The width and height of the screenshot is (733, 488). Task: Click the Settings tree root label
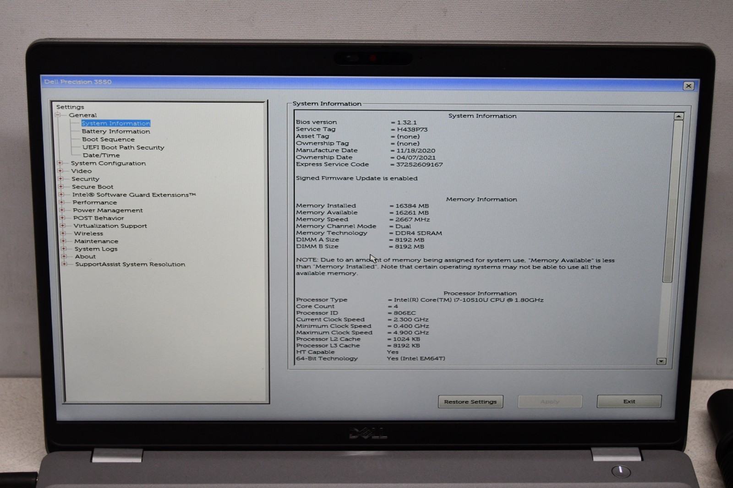(x=70, y=107)
